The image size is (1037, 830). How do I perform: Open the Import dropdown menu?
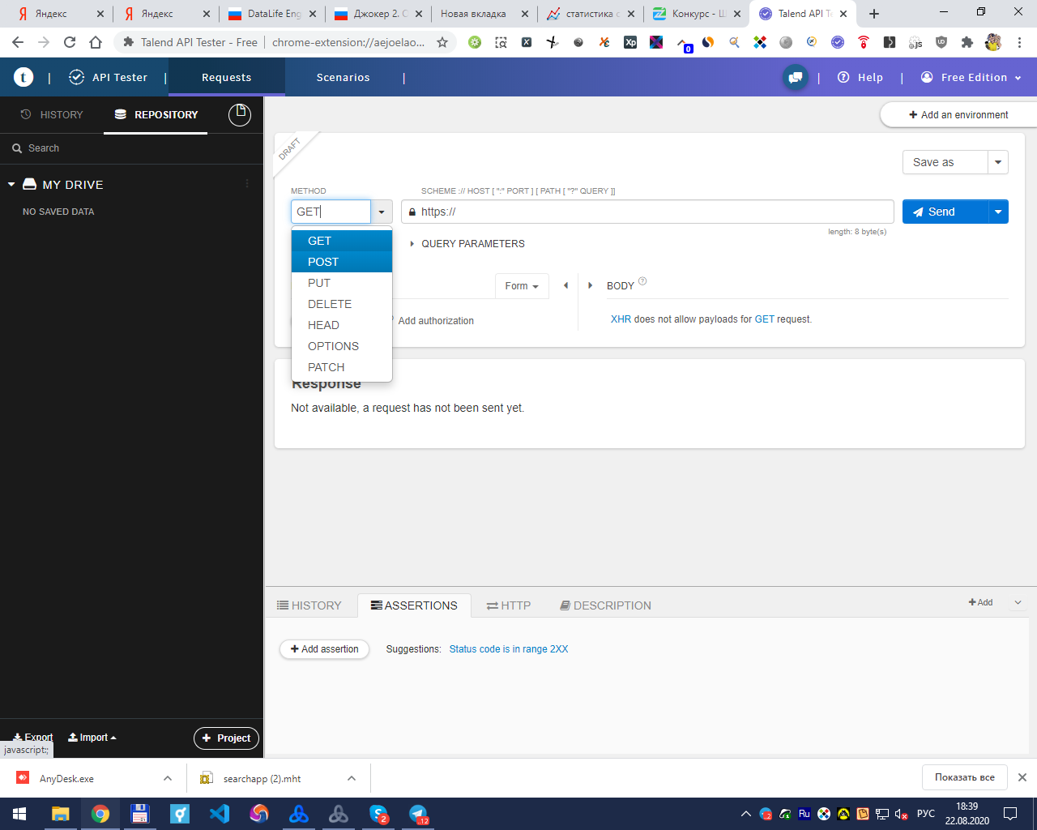[92, 738]
